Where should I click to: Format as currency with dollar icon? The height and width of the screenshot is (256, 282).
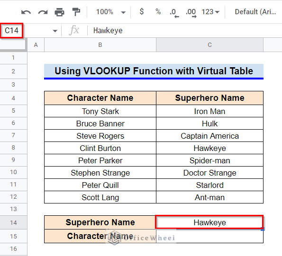tap(142, 11)
